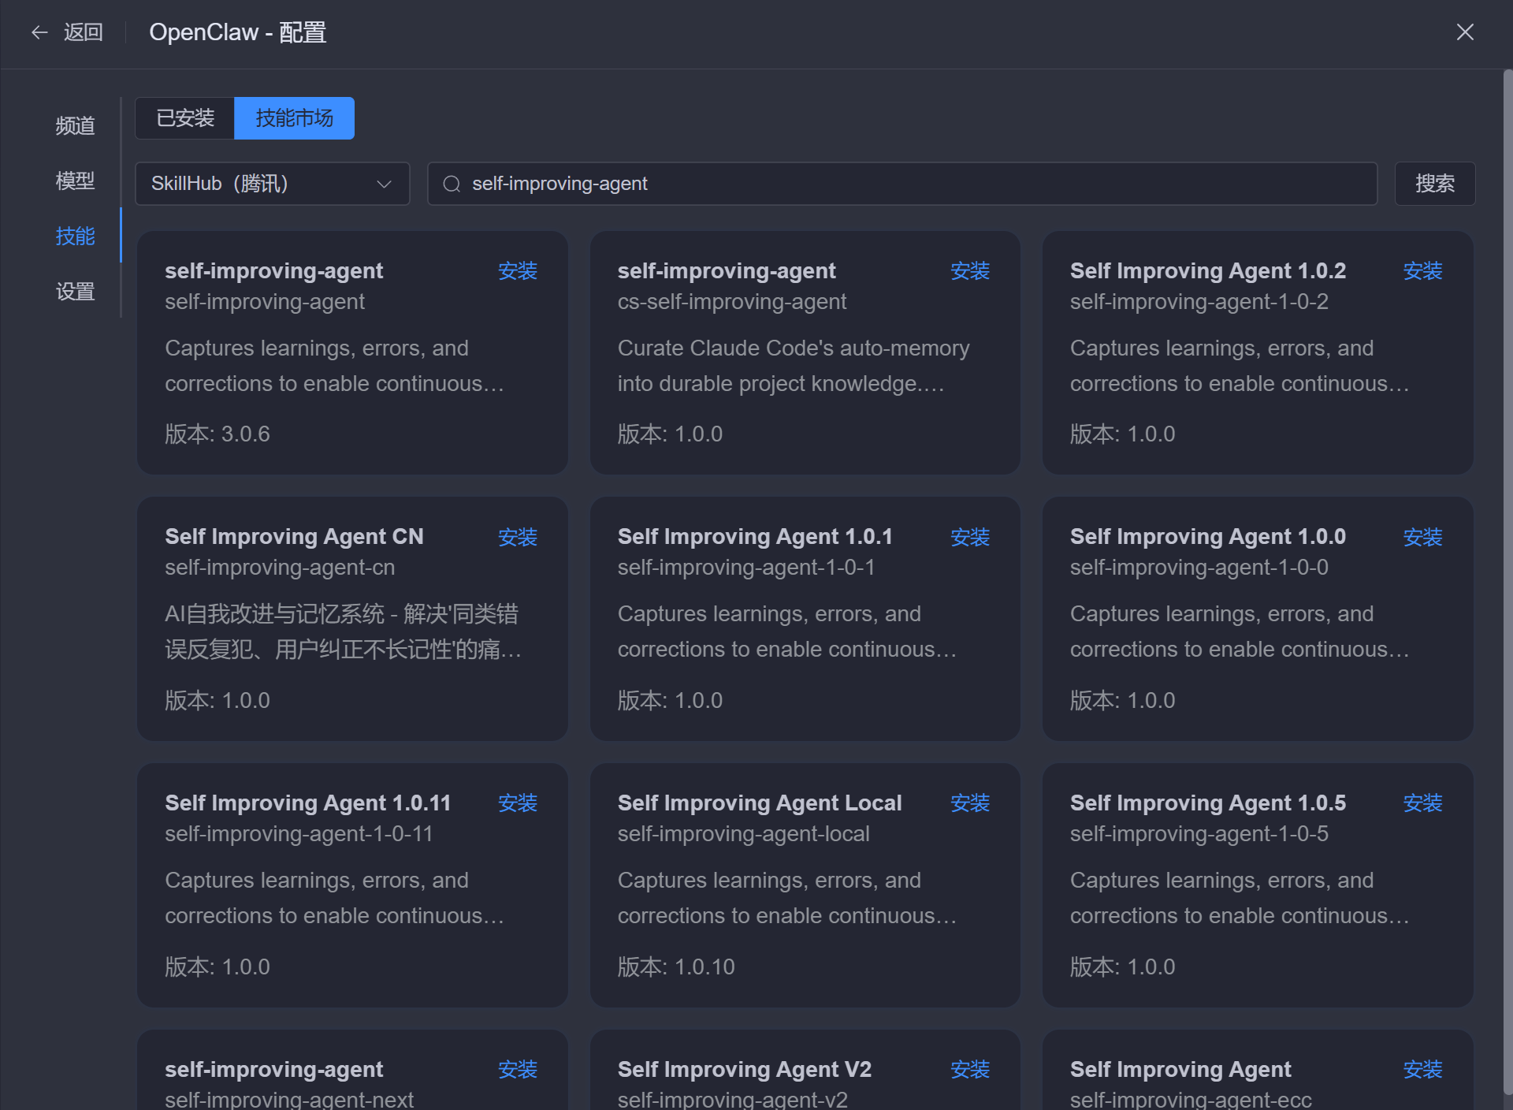Install self-improving-agent version 3.0.6

tap(517, 271)
